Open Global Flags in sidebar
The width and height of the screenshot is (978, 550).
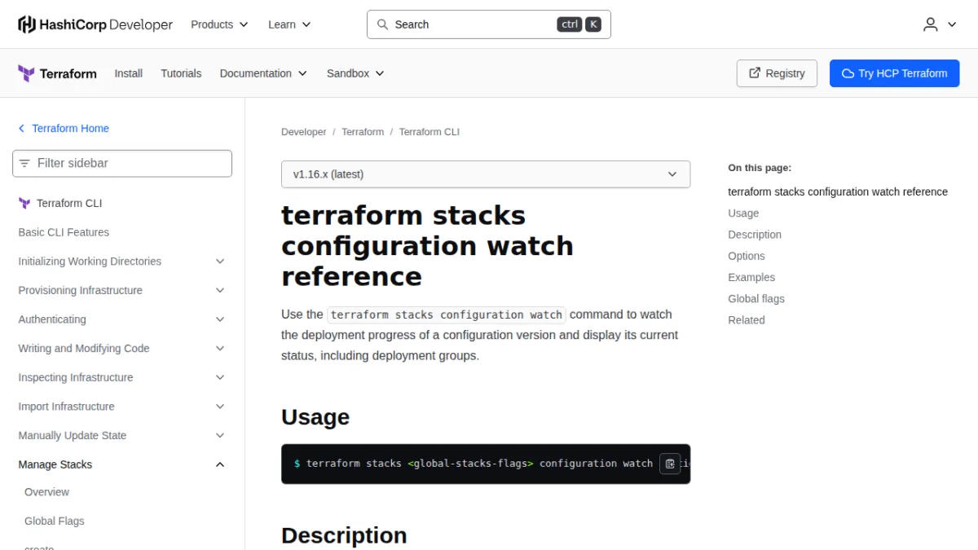click(x=54, y=521)
